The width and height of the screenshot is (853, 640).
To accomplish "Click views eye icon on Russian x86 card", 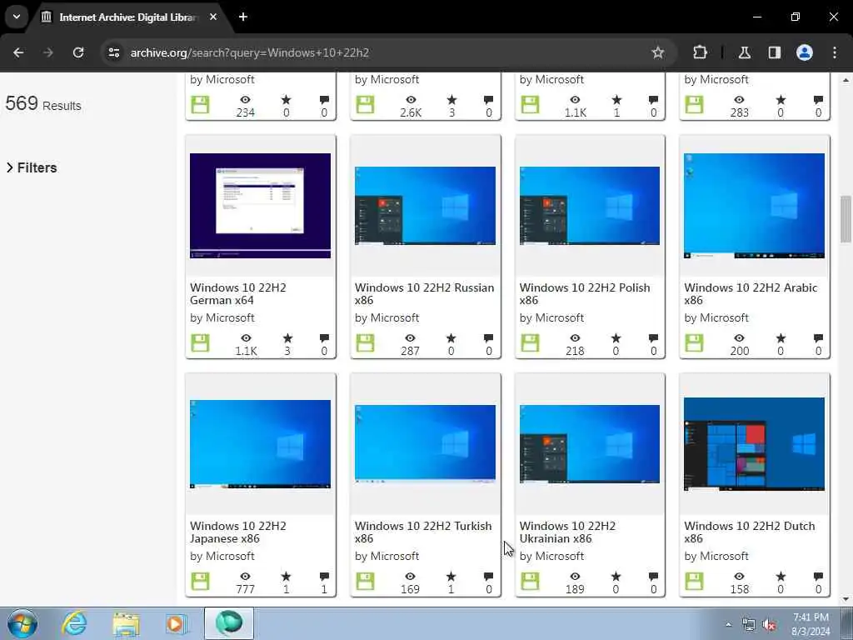I will tap(410, 338).
